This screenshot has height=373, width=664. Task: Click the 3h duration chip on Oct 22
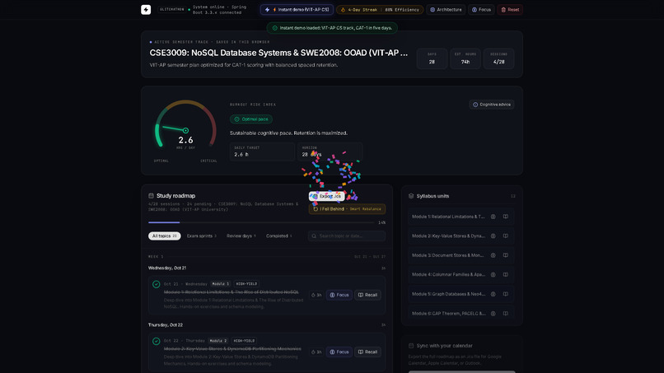coord(316,352)
